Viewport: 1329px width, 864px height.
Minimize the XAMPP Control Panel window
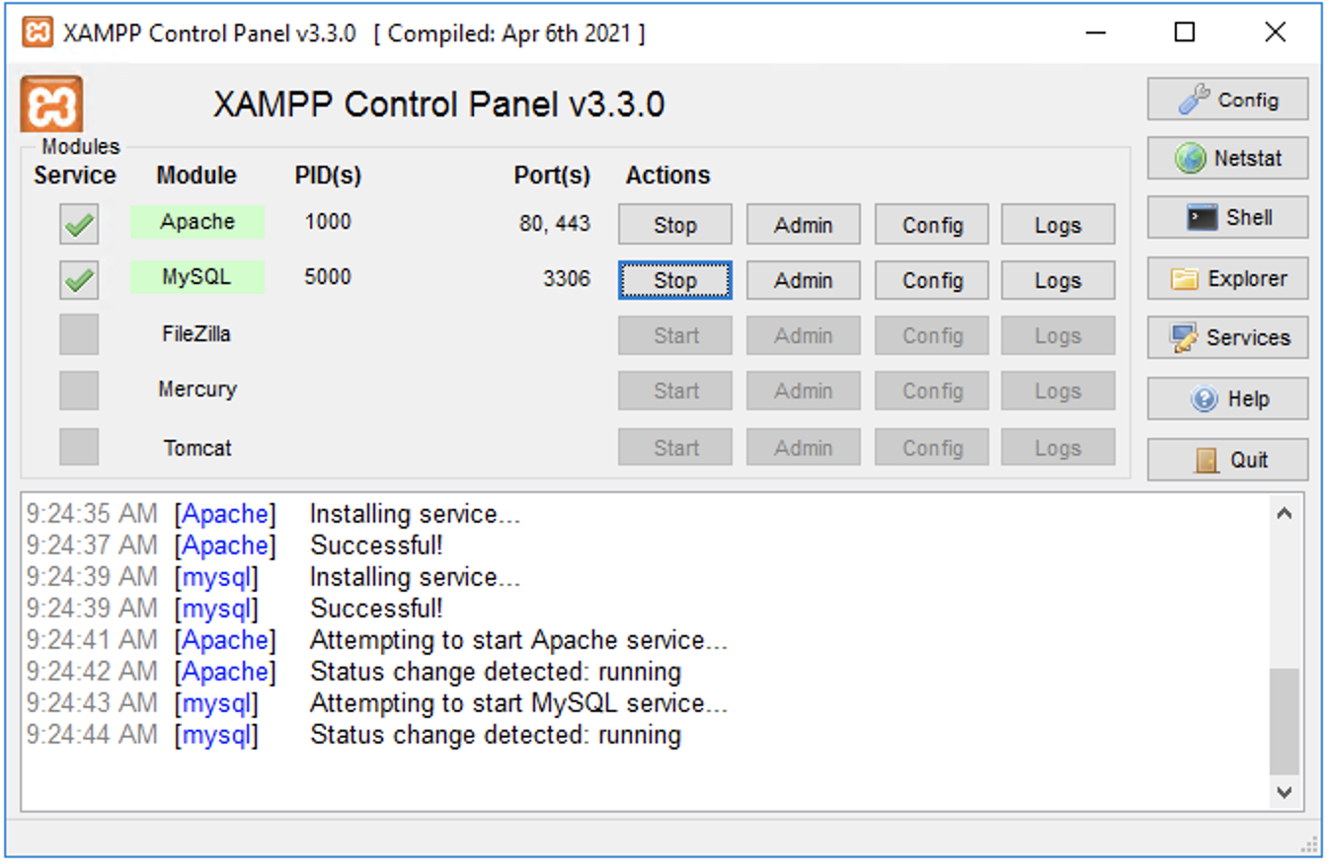(1095, 33)
